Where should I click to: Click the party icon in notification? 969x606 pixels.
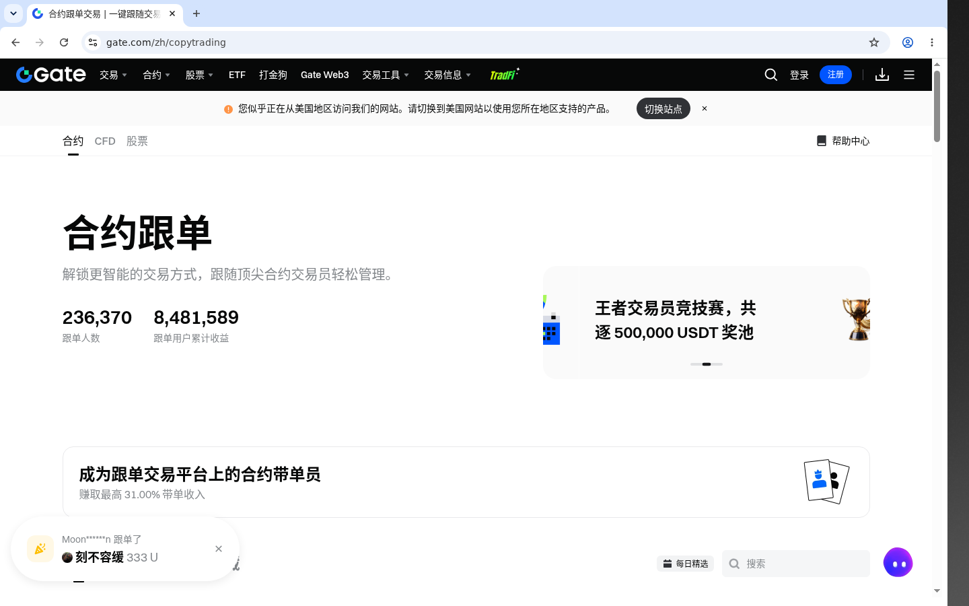[40, 549]
